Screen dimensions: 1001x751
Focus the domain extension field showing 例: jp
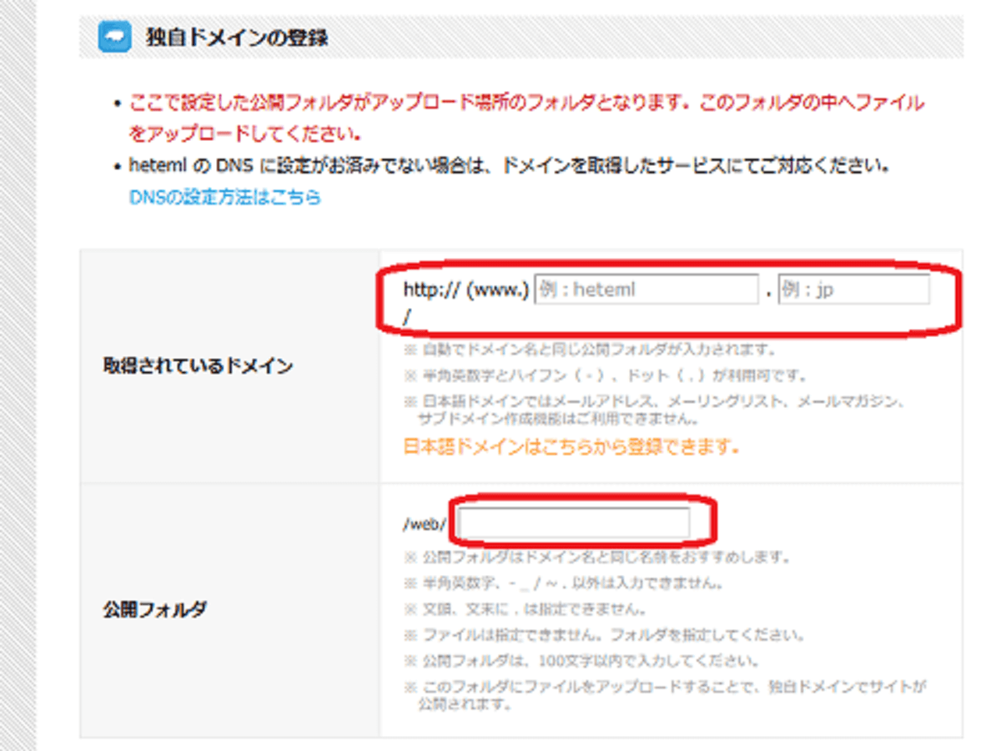pyautogui.click(x=853, y=290)
